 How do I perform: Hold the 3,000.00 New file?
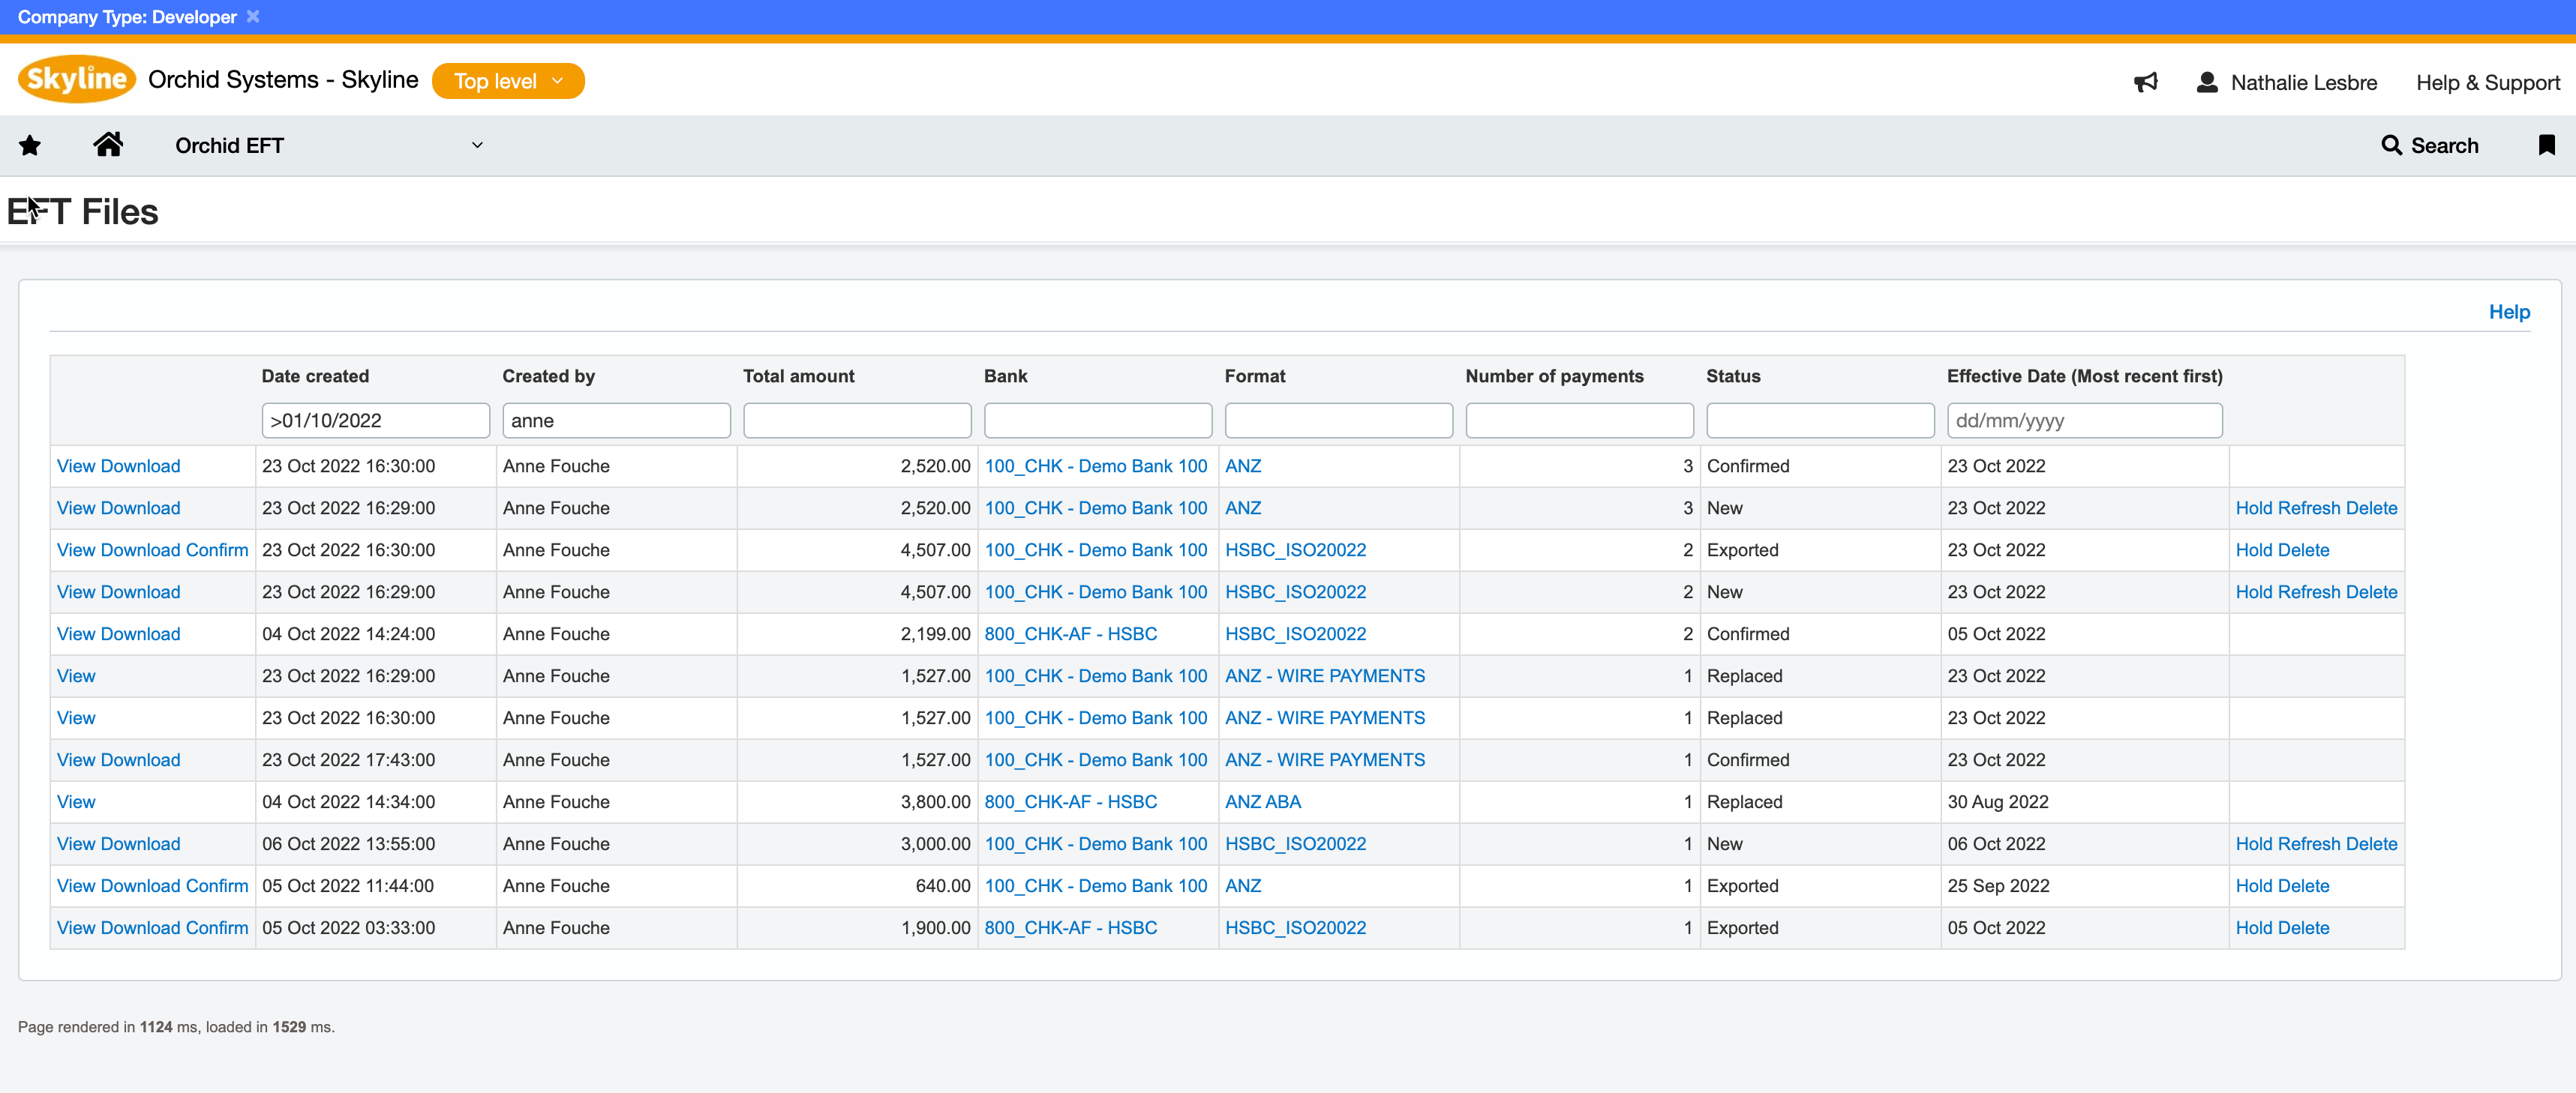tap(2254, 844)
